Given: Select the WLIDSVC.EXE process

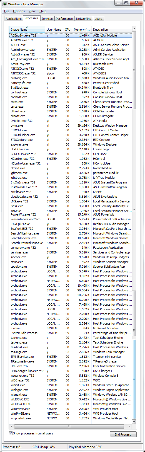Looking at the screenshot, I should pos(71,399).
